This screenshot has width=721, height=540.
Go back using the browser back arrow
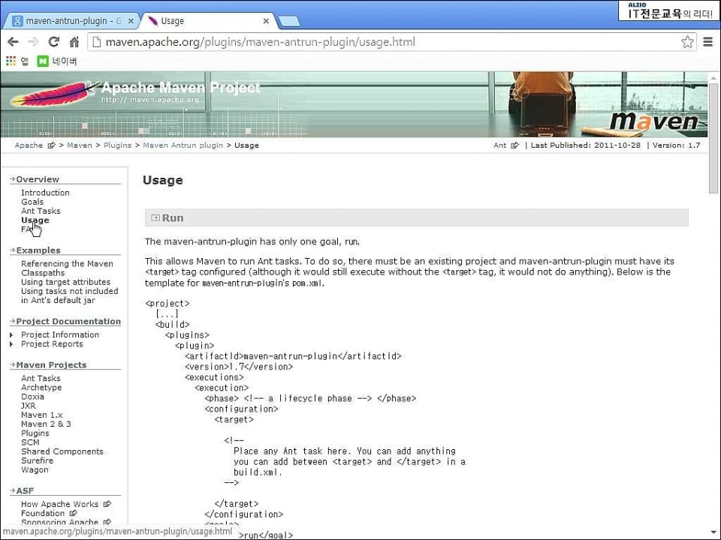pyautogui.click(x=13, y=42)
